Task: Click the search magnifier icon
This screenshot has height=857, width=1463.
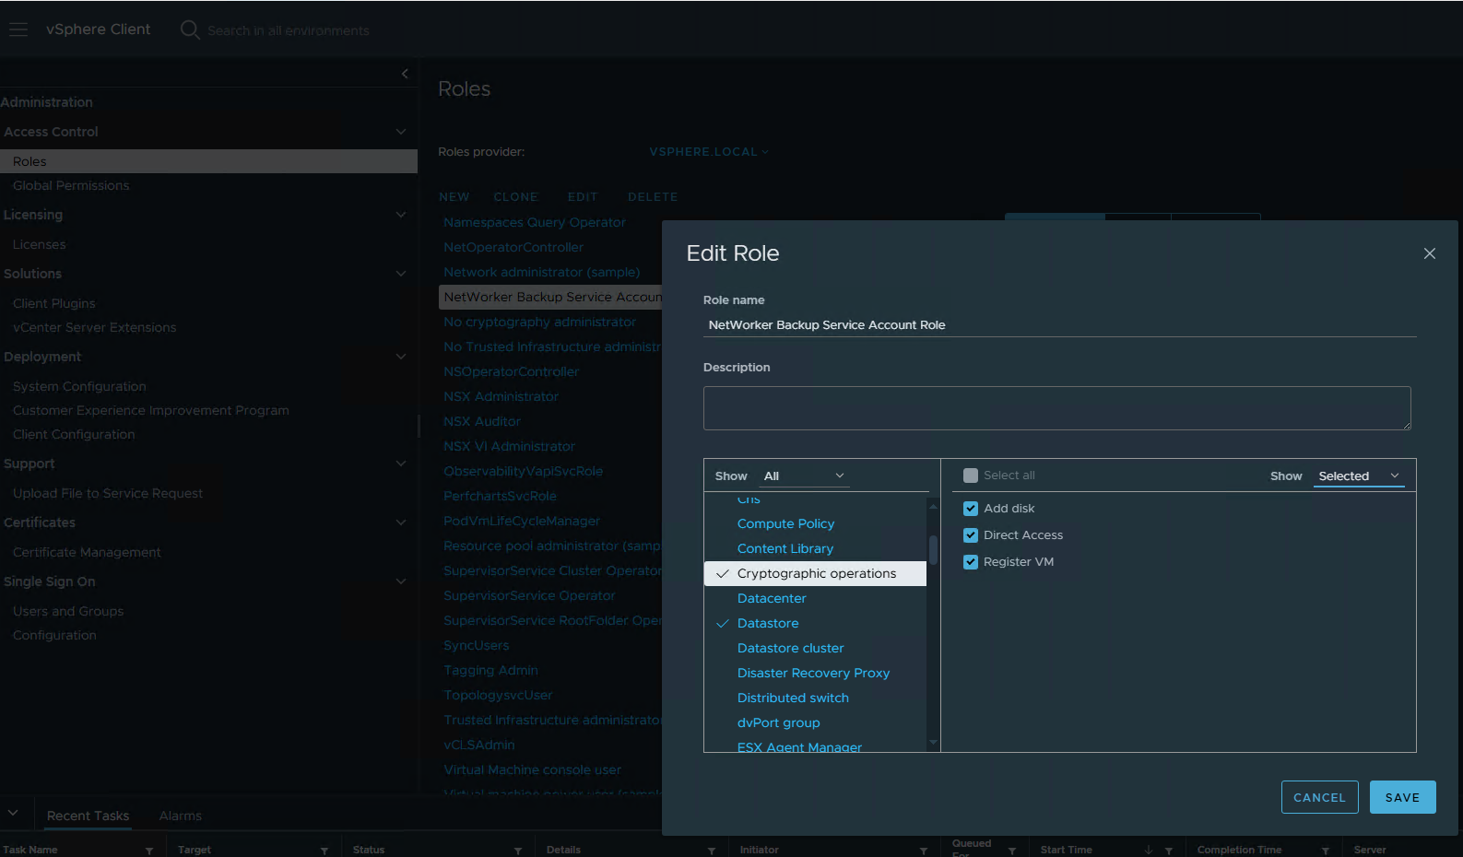Action: pyautogui.click(x=190, y=29)
